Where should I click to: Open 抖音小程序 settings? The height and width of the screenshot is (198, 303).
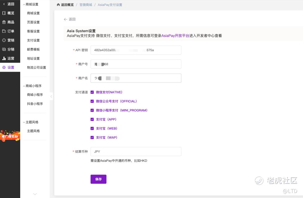(35, 104)
